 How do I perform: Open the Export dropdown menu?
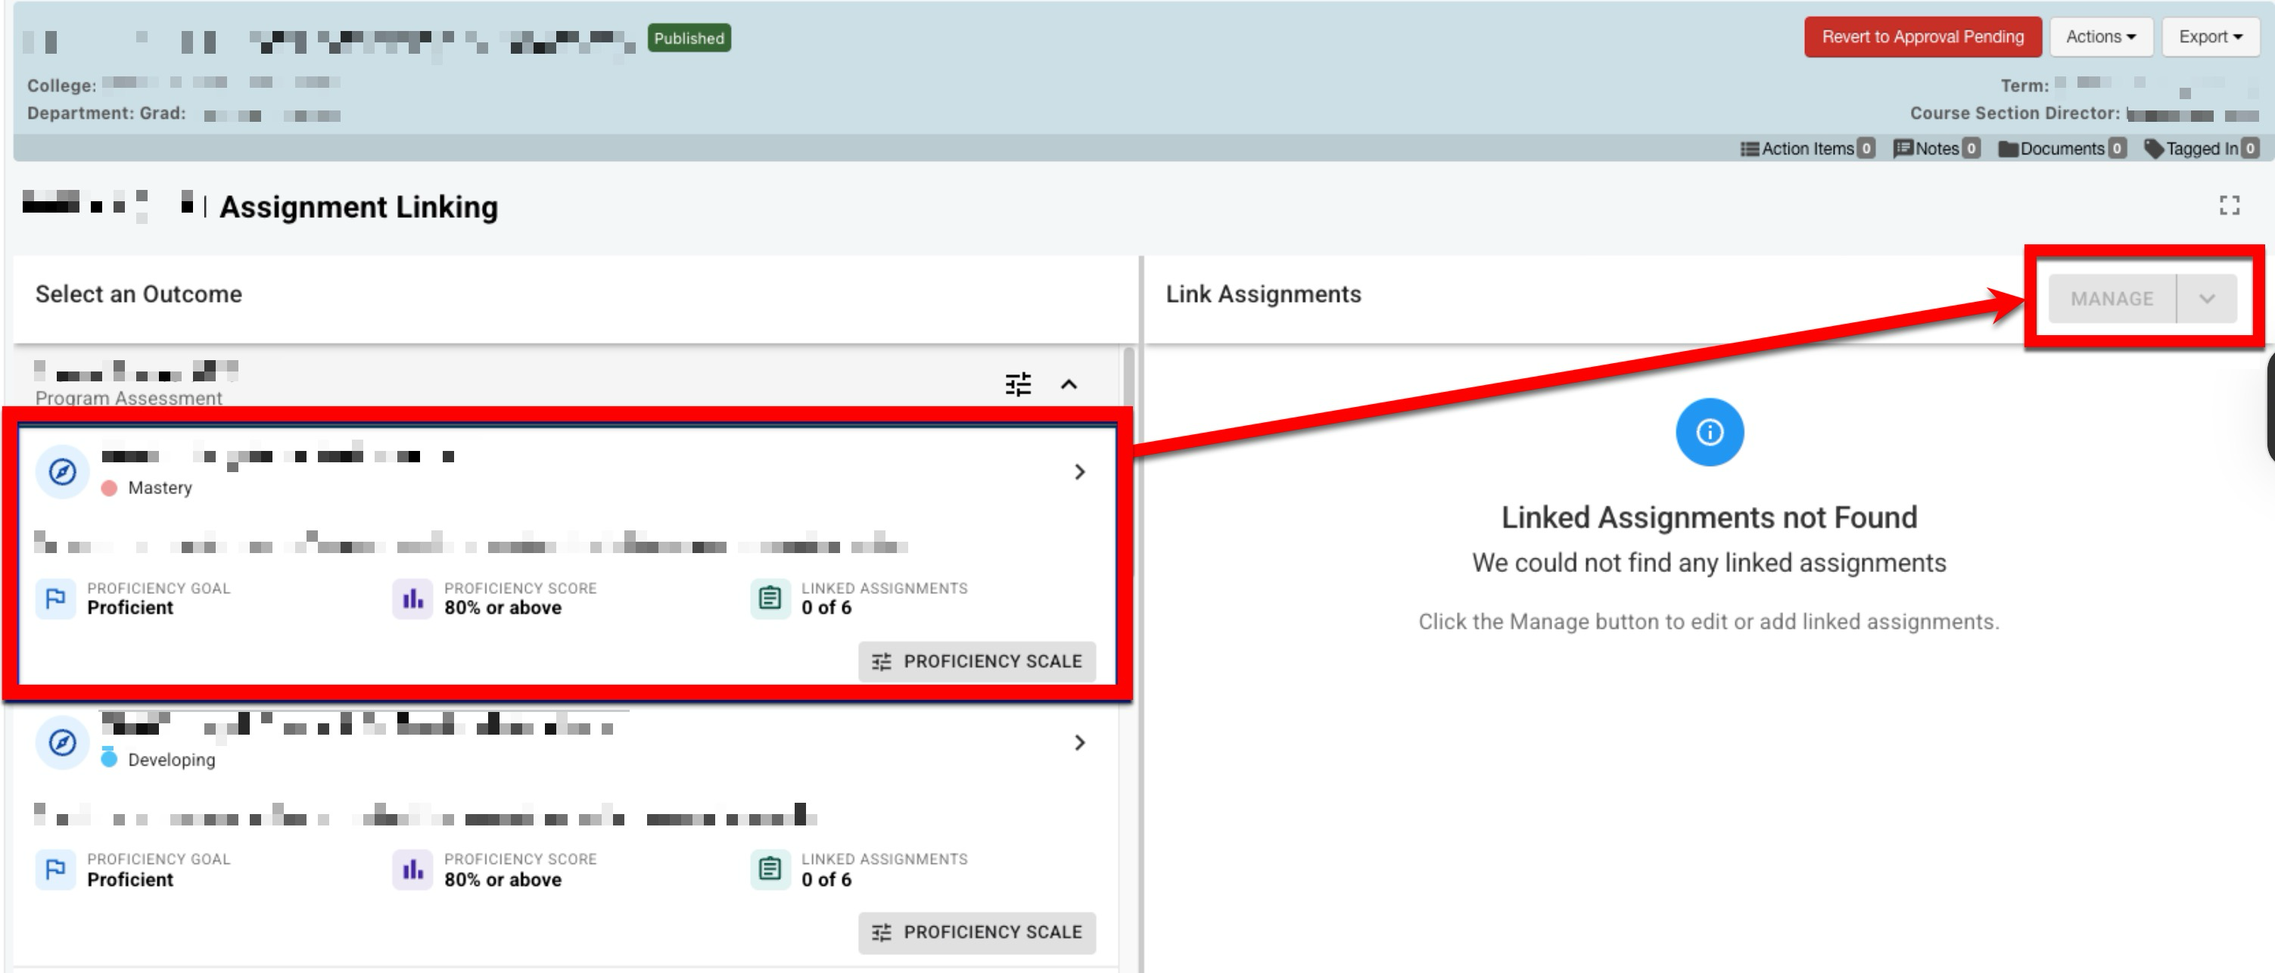click(x=2210, y=37)
